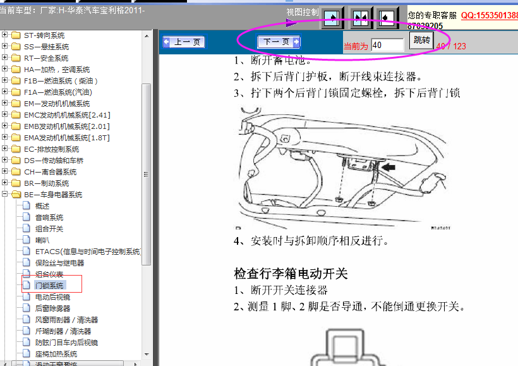The height and width of the screenshot is (366, 518).
Task: Open the 保险丝与继电器 page
Action: tap(60, 263)
